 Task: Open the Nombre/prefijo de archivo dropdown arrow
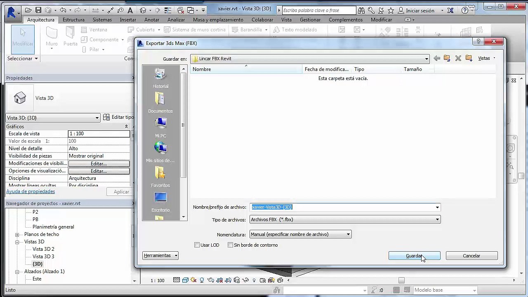(x=437, y=207)
